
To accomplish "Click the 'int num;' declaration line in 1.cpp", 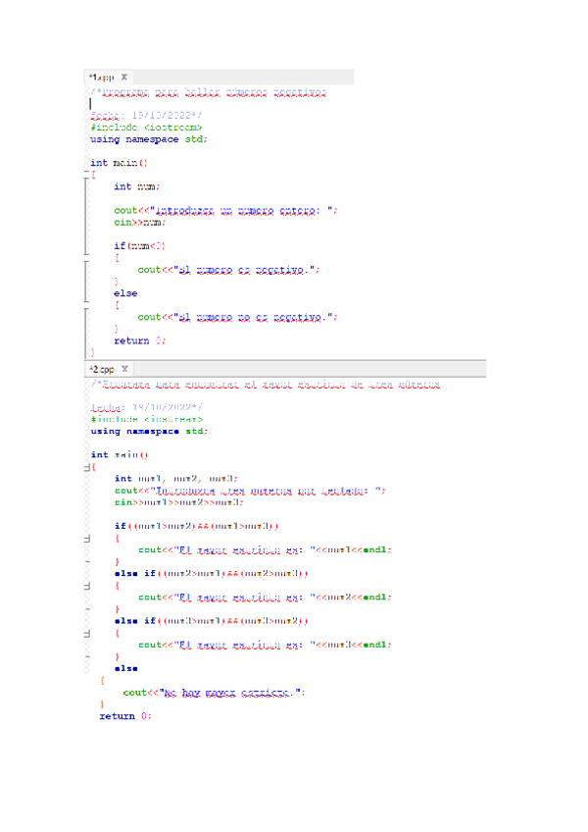I will [136, 186].
